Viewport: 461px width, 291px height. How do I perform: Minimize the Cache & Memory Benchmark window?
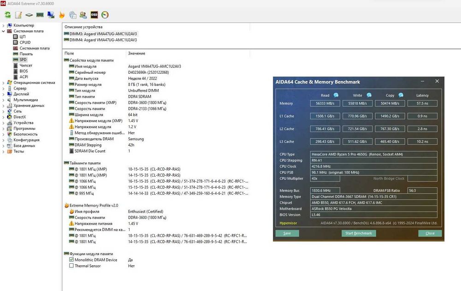[x=422, y=81]
